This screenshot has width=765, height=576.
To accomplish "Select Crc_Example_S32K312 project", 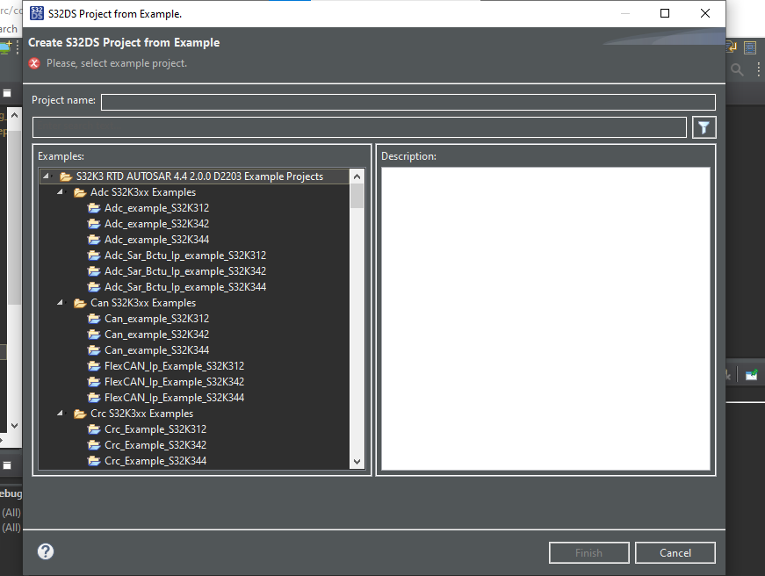I will click(155, 429).
